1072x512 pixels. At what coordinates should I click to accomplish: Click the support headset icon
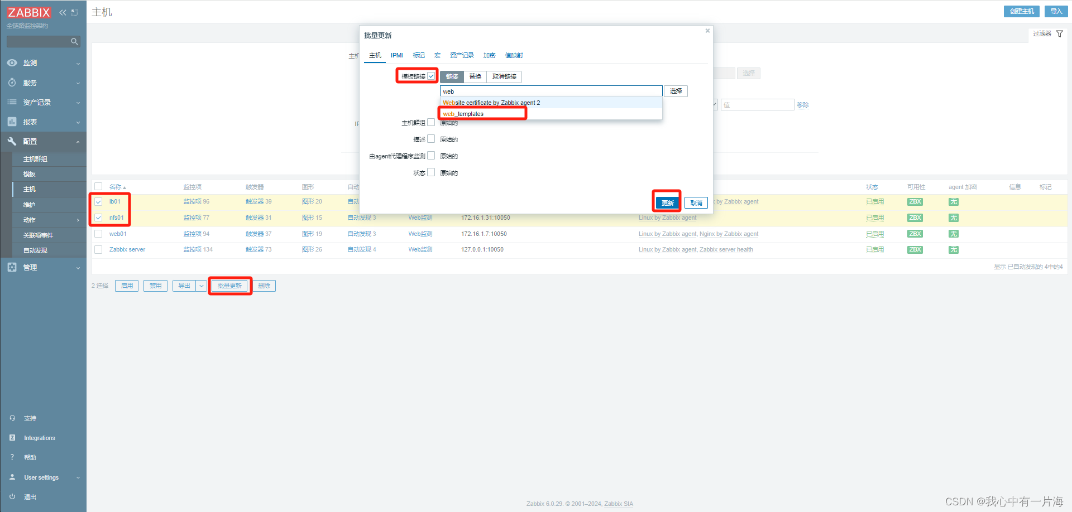pos(12,418)
